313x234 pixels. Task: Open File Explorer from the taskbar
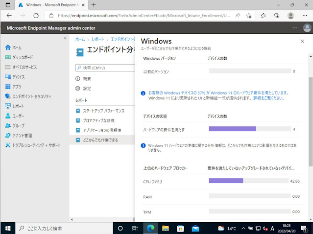[x=166, y=228]
